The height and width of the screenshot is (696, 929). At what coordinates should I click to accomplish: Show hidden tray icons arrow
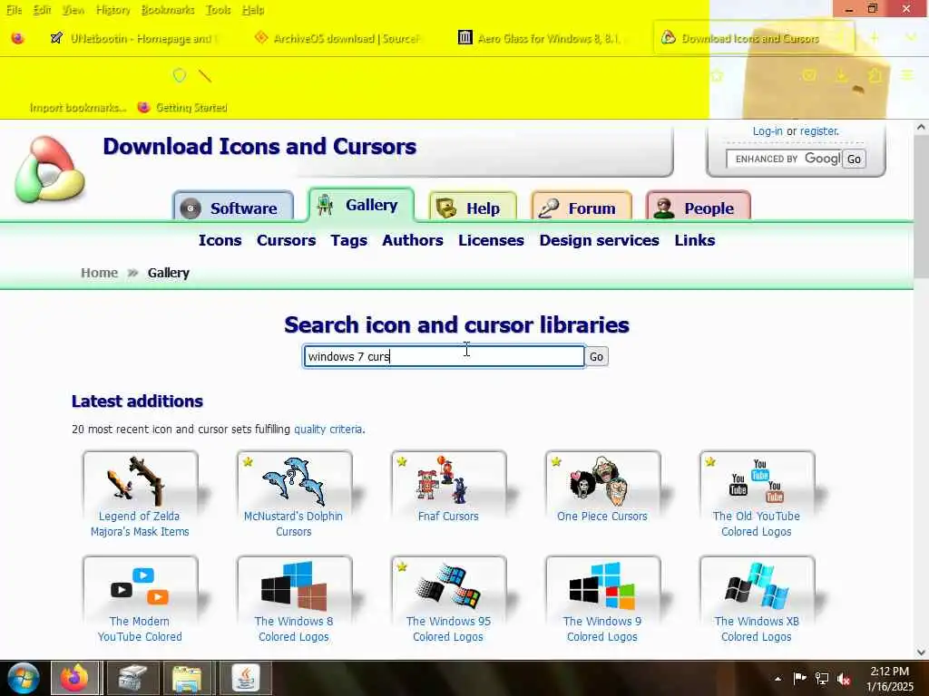coord(777,679)
